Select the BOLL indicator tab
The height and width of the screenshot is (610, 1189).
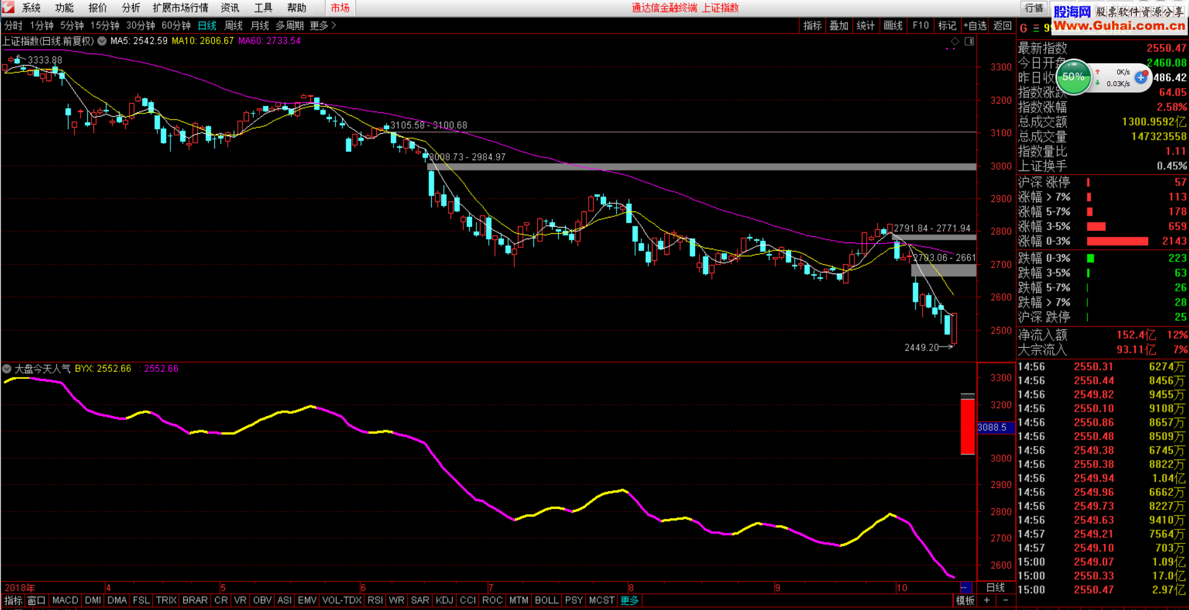(x=546, y=600)
